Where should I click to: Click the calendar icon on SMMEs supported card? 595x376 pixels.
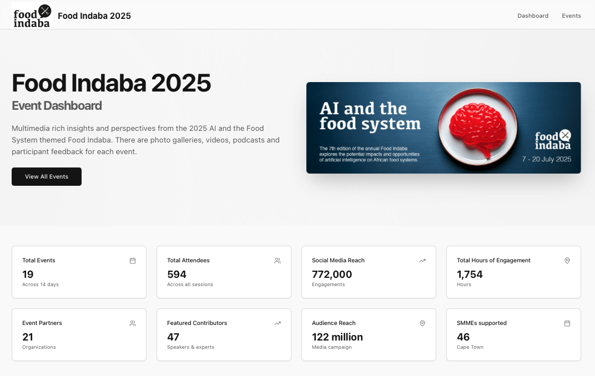[x=567, y=323]
